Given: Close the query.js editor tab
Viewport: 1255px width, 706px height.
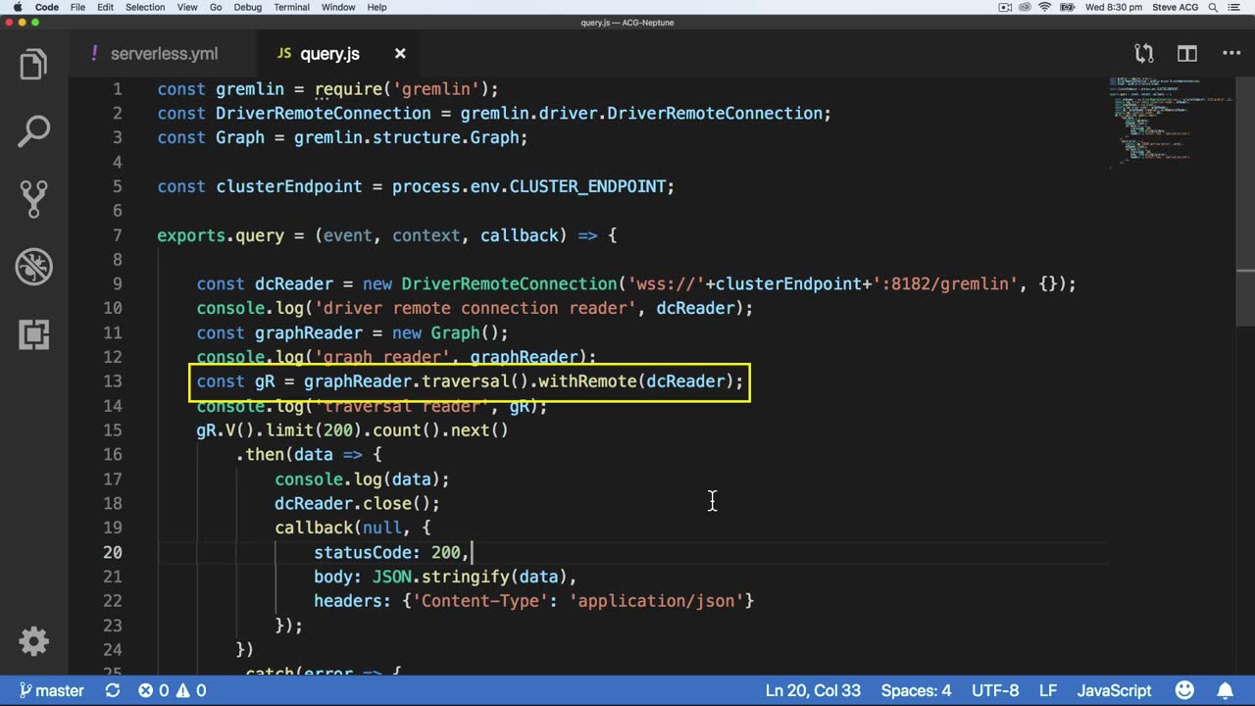Looking at the screenshot, I should 400,54.
